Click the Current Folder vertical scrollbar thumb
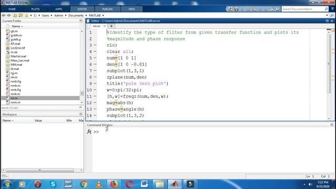 [82, 93]
